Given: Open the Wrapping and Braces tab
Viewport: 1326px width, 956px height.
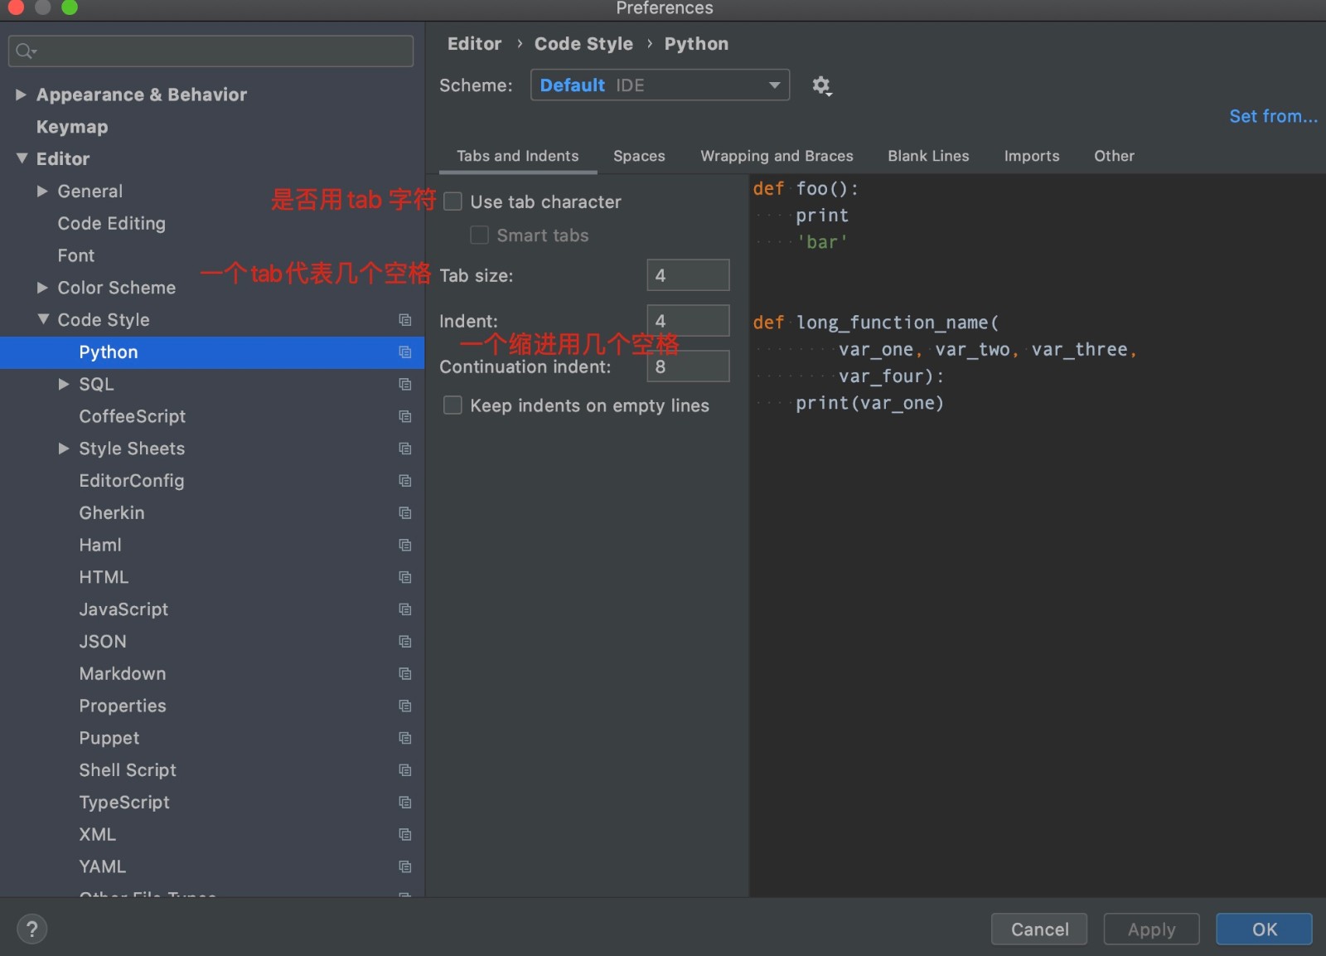Looking at the screenshot, I should (777, 156).
